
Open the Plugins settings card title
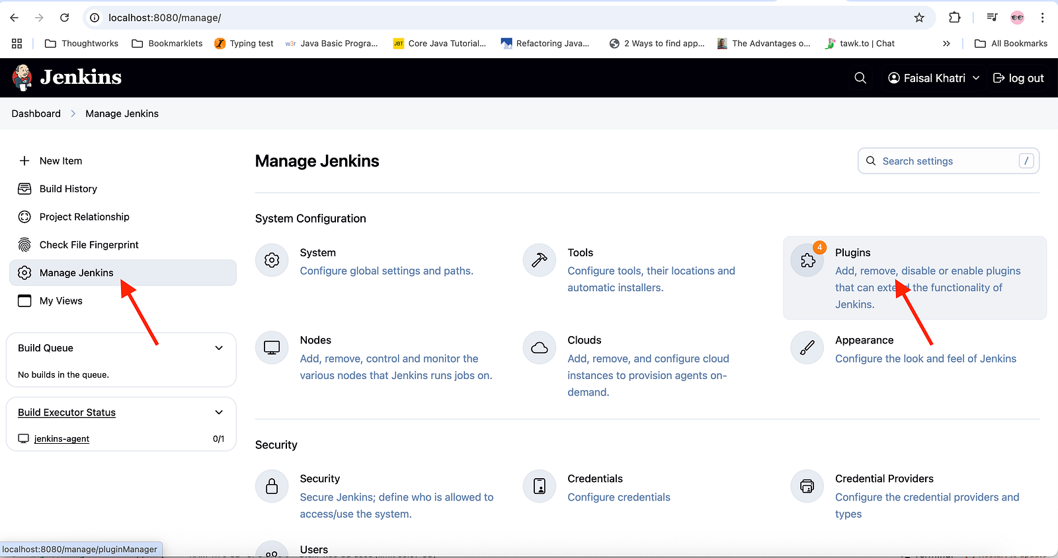(853, 253)
